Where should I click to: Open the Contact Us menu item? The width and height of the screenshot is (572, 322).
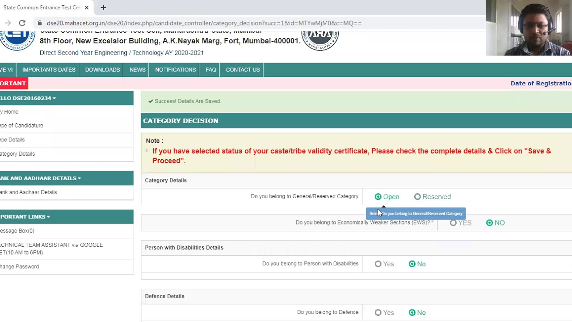click(x=243, y=70)
